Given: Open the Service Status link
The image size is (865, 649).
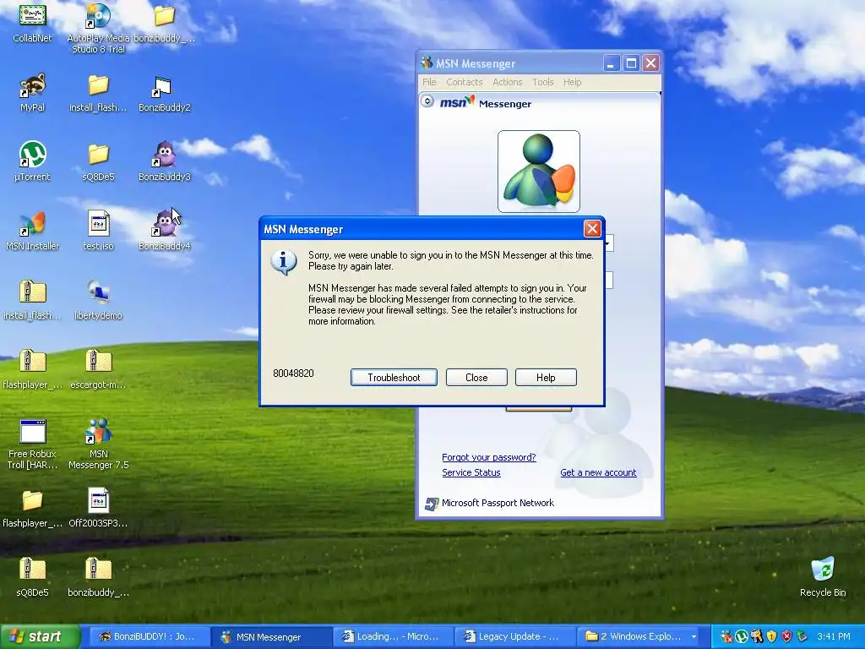Looking at the screenshot, I should (x=471, y=472).
